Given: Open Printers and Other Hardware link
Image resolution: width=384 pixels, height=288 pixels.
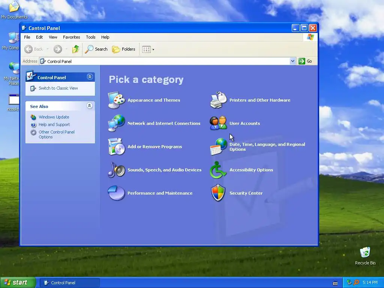Looking at the screenshot, I should point(260,100).
